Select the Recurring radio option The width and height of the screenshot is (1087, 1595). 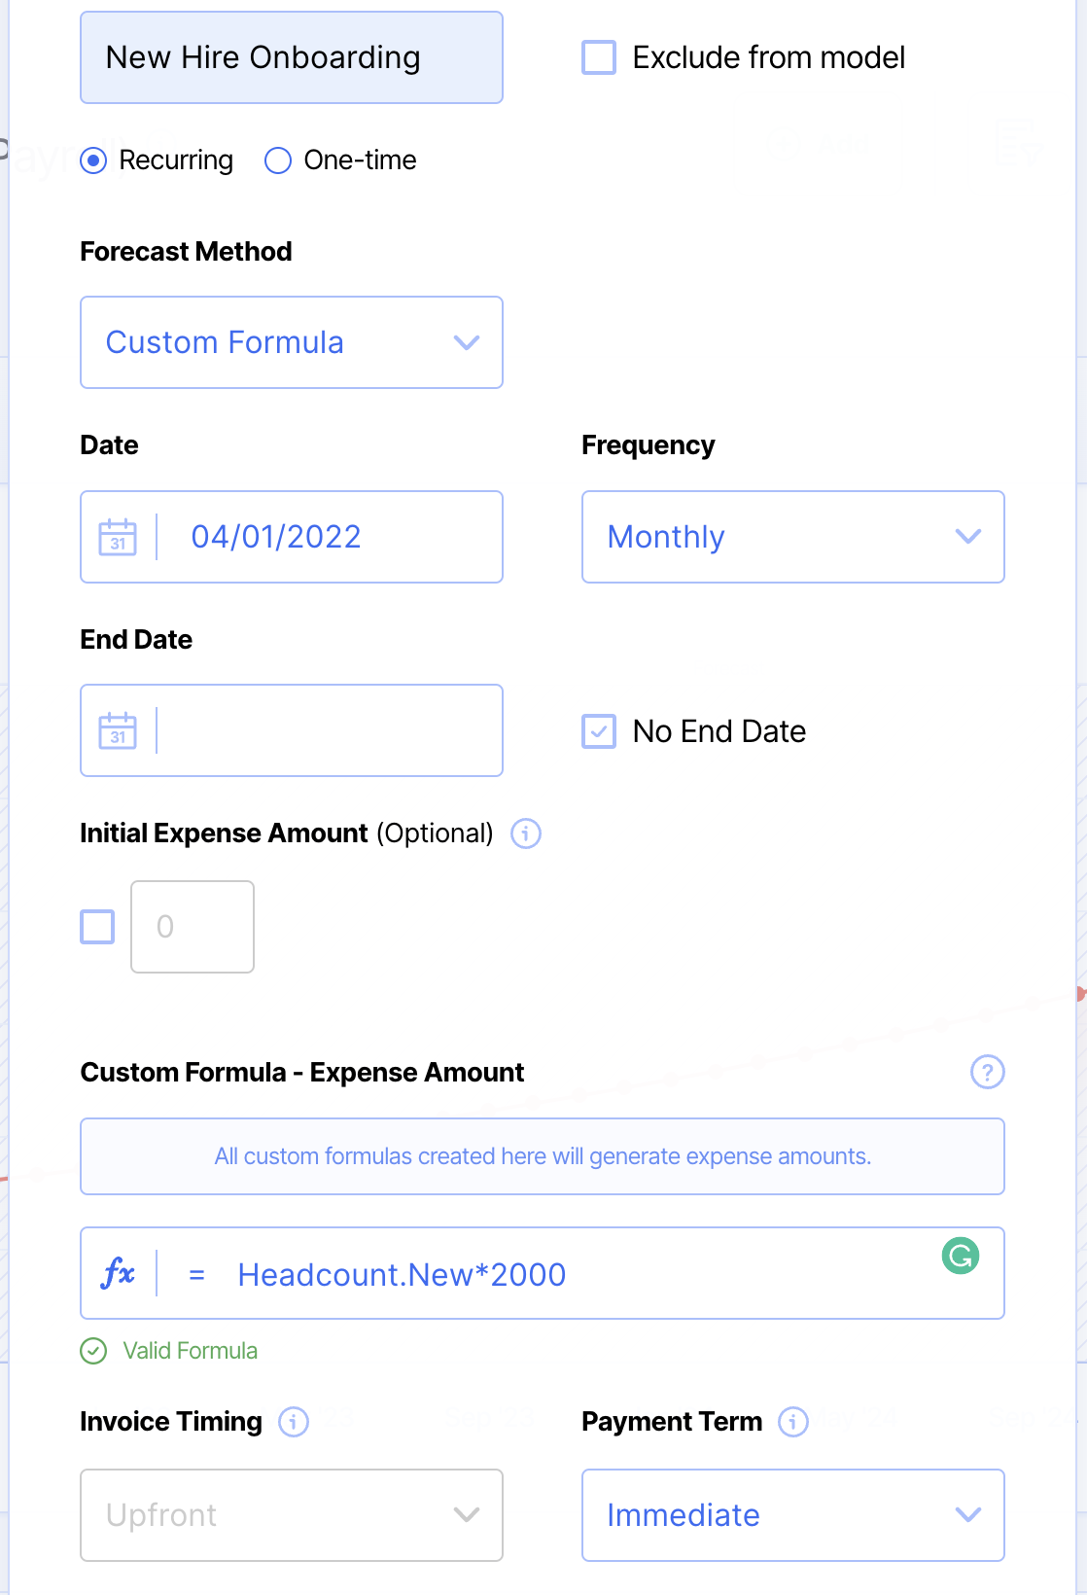click(93, 160)
